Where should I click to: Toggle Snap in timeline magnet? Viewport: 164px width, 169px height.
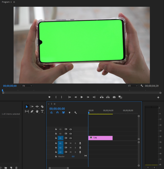click(57, 113)
